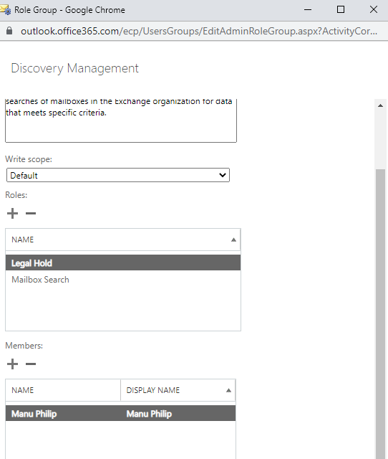Click the site lock icon in address bar

point(9,31)
